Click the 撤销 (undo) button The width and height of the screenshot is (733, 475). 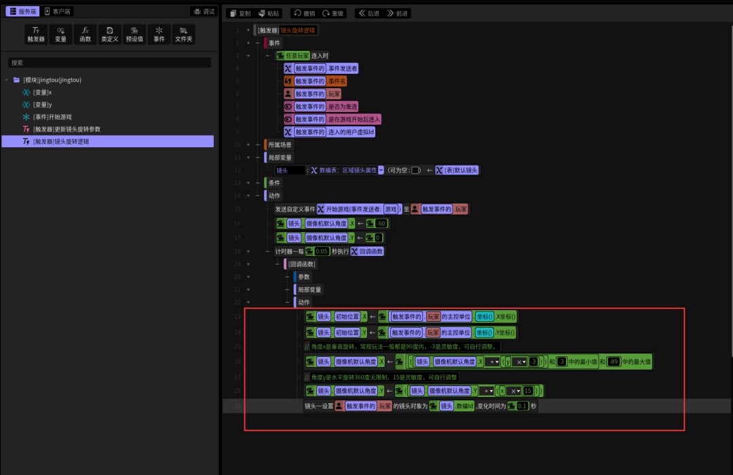(304, 13)
